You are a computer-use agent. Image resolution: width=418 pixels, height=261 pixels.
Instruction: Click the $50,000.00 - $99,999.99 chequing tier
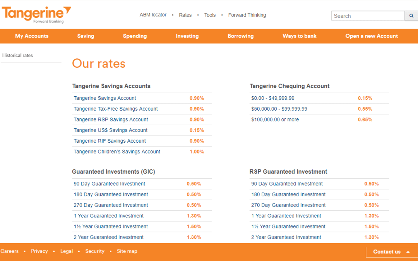(279, 109)
